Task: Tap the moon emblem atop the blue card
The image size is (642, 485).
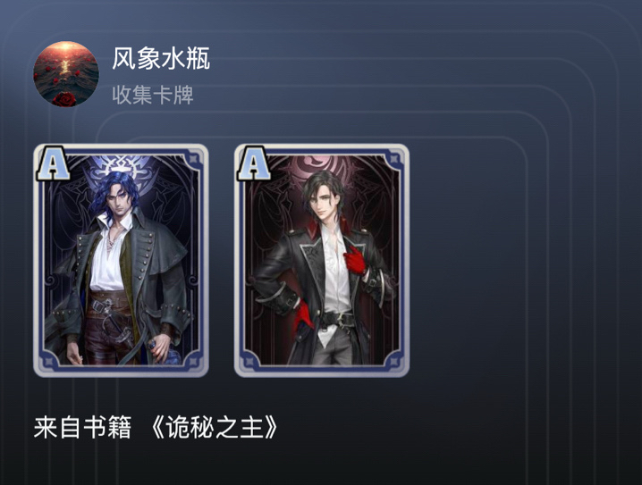Action: tap(122, 168)
